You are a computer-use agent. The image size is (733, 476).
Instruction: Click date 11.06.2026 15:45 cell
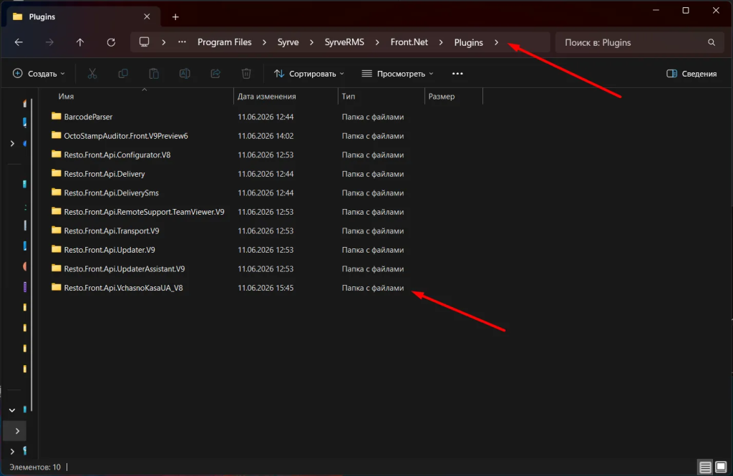[x=266, y=288]
